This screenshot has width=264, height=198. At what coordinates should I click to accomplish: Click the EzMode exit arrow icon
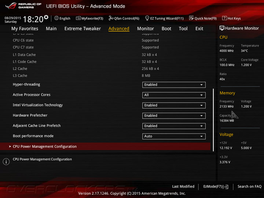(226, 187)
